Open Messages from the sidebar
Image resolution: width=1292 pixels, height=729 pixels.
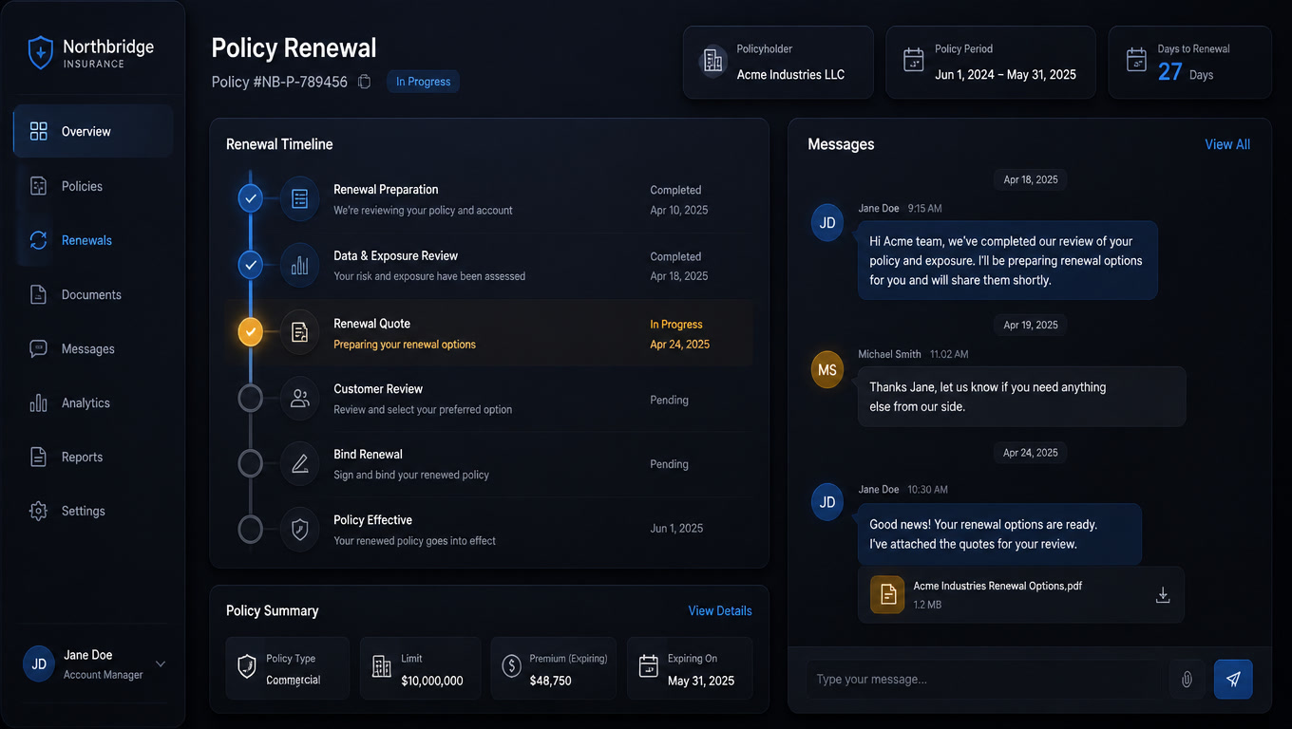click(x=93, y=348)
